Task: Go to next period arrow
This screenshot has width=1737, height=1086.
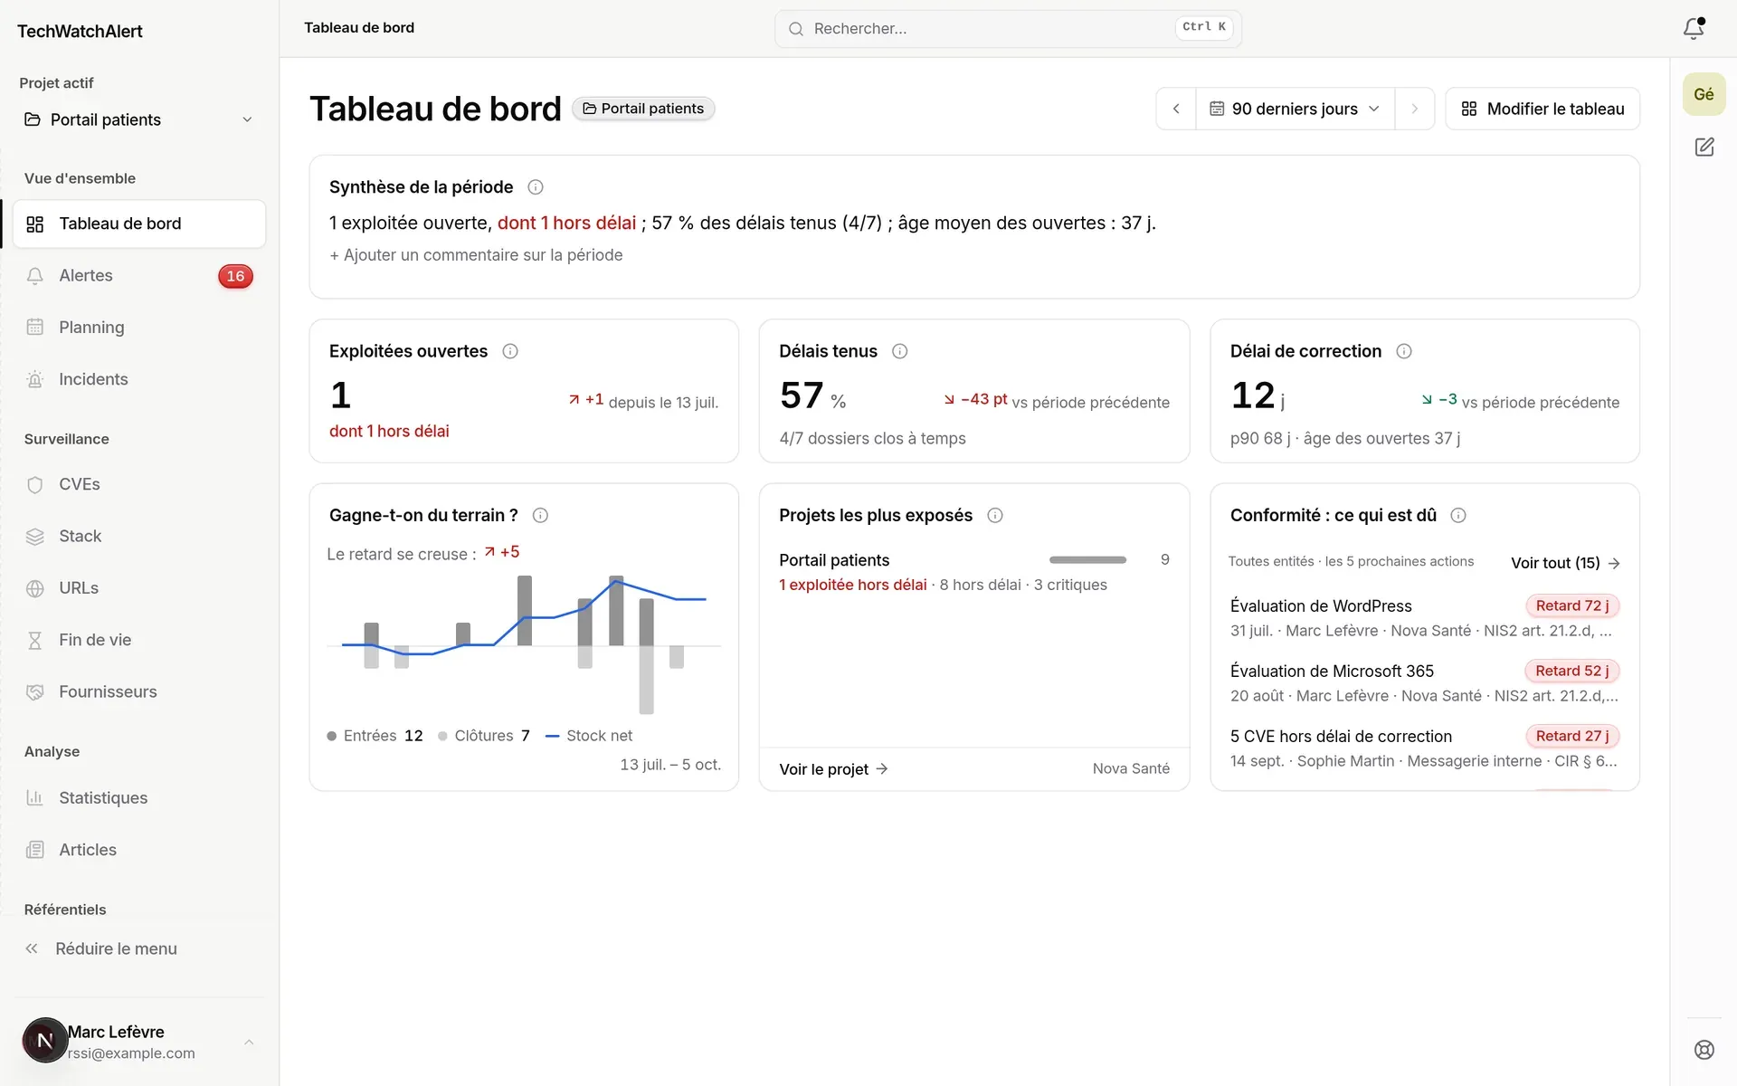Action: tap(1415, 109)
